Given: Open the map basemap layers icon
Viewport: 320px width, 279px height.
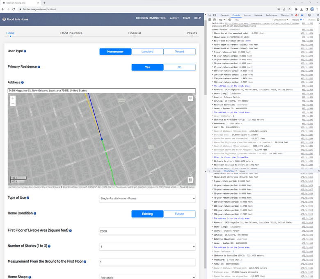Looking at the screenshot, I should click(190, 98).
